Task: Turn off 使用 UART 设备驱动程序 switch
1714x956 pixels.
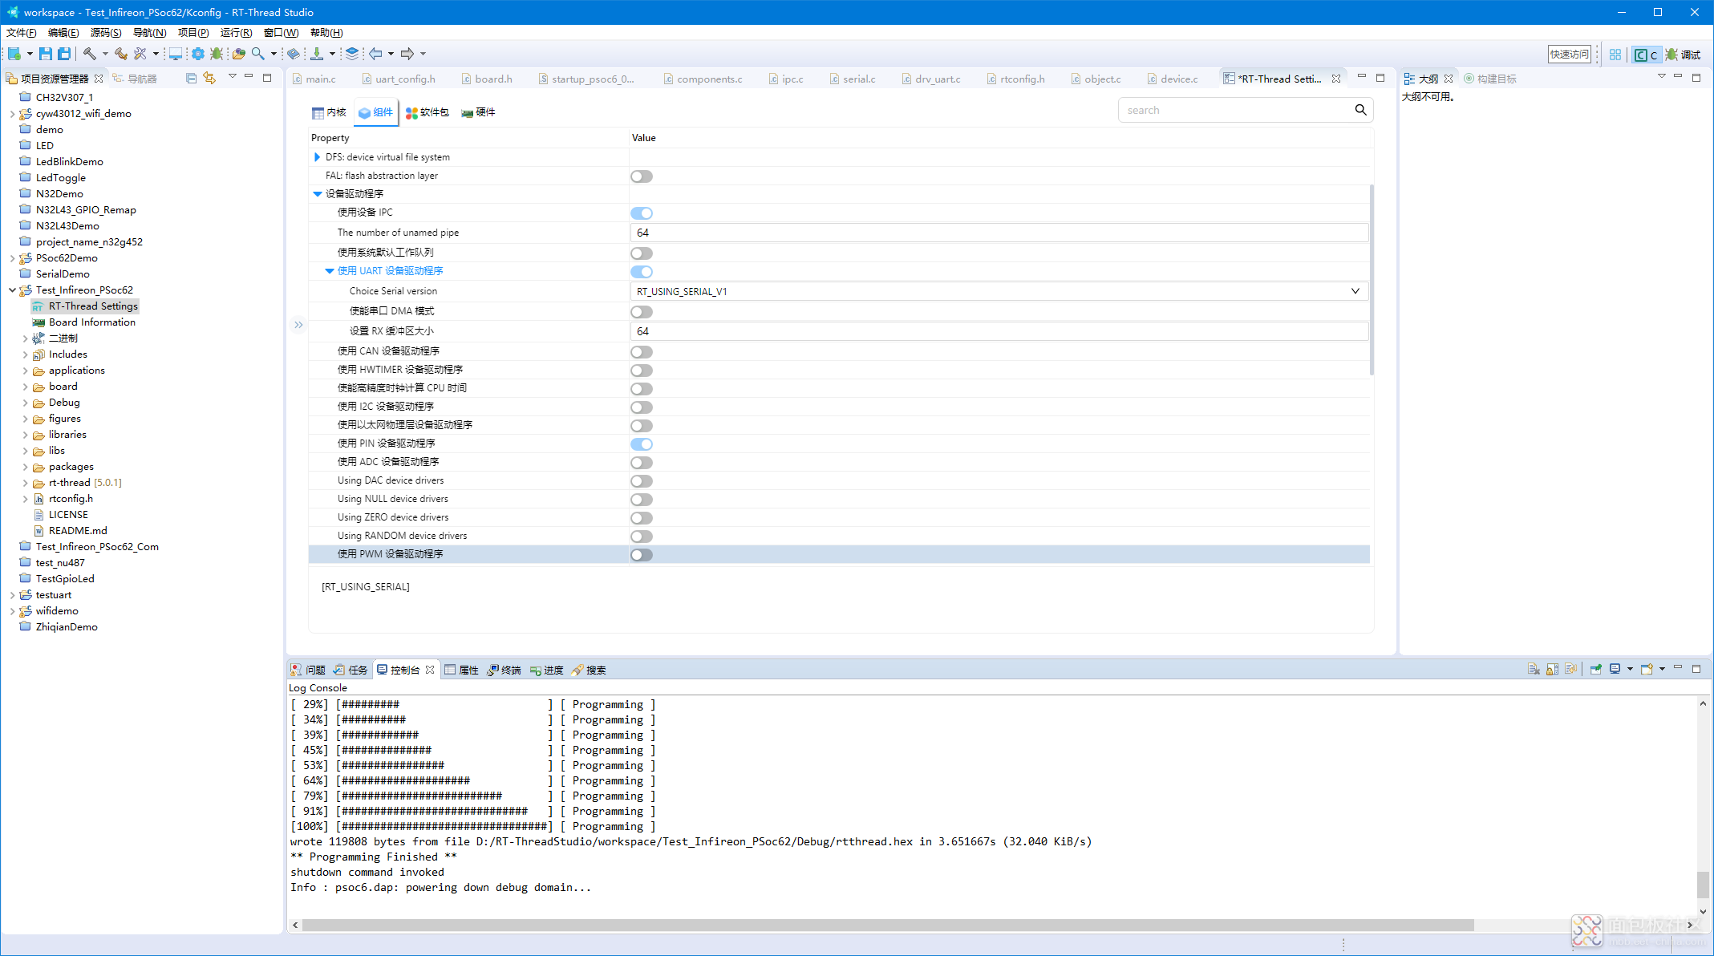Action: pyautogui.click(x=642, y=272)
